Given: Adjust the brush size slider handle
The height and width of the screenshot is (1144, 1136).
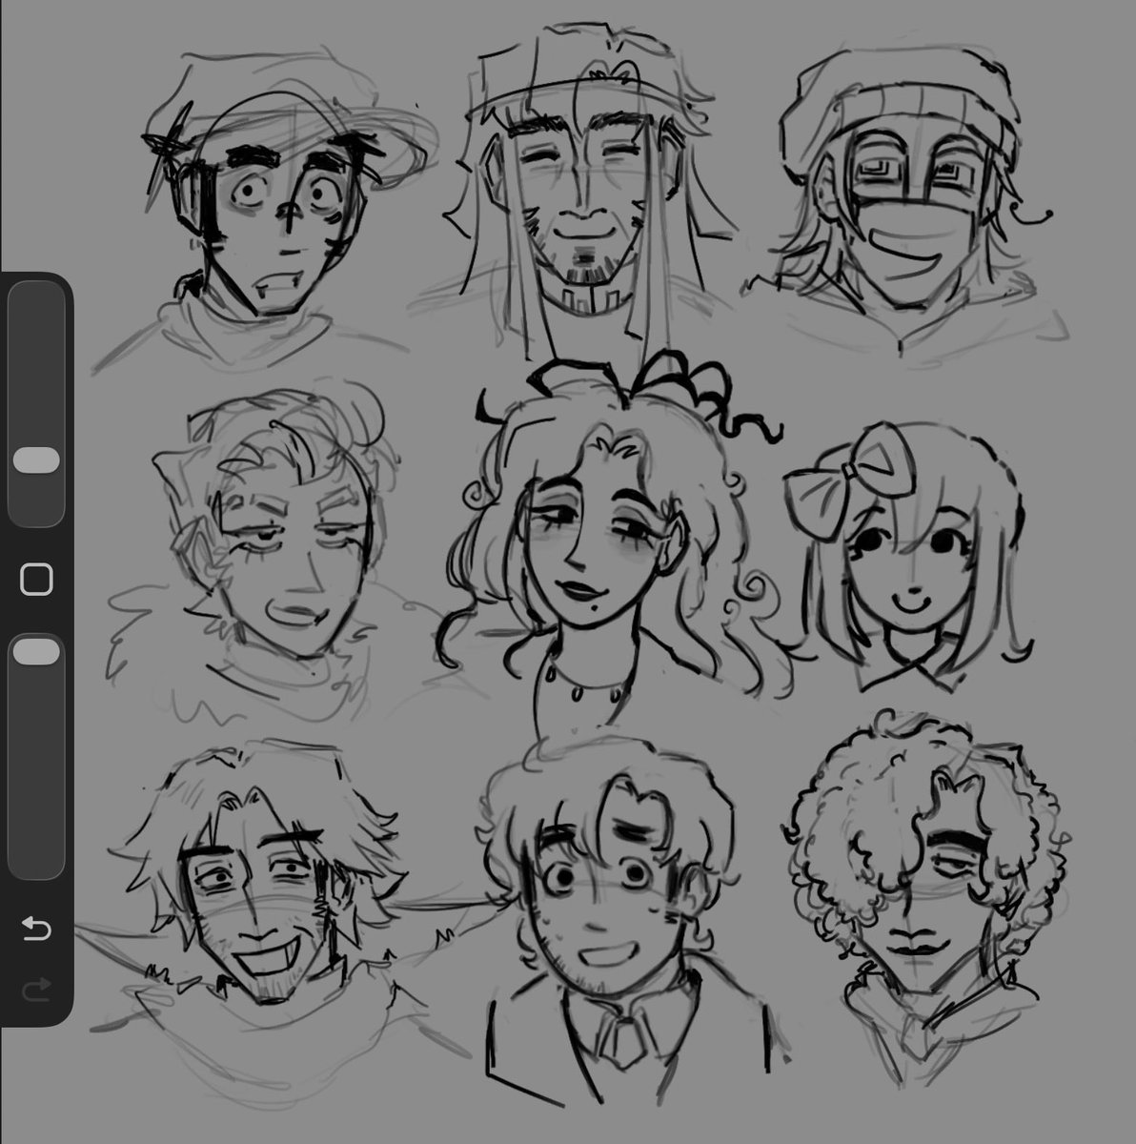Looking at the screenshot, I should point(36,460).
